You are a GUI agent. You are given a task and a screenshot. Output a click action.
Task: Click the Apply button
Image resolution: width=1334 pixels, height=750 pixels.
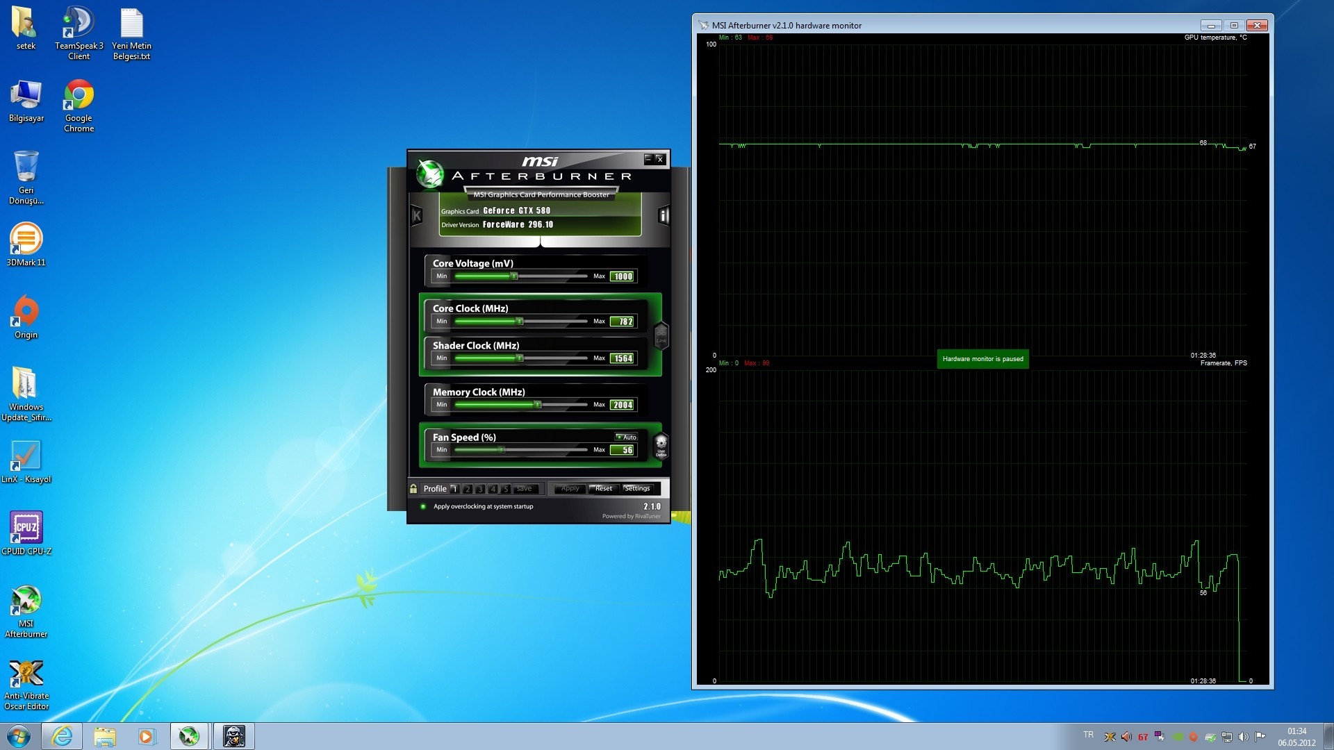pyautogui.click(x=570, y=489)
